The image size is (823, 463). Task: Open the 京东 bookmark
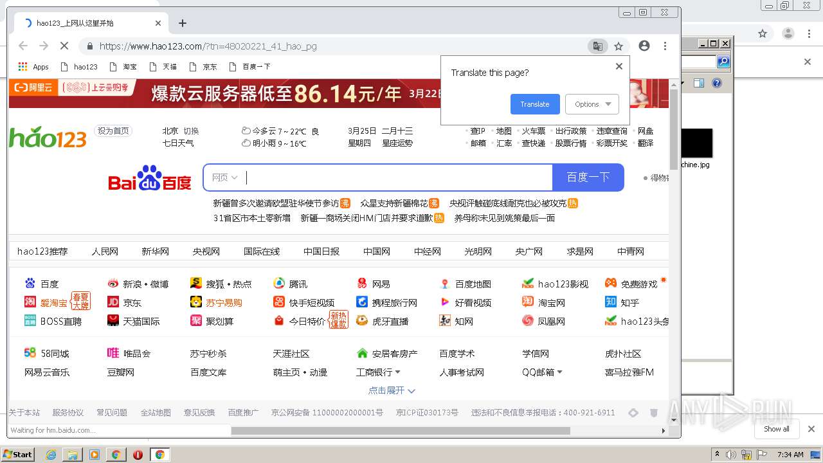(203, 67)
